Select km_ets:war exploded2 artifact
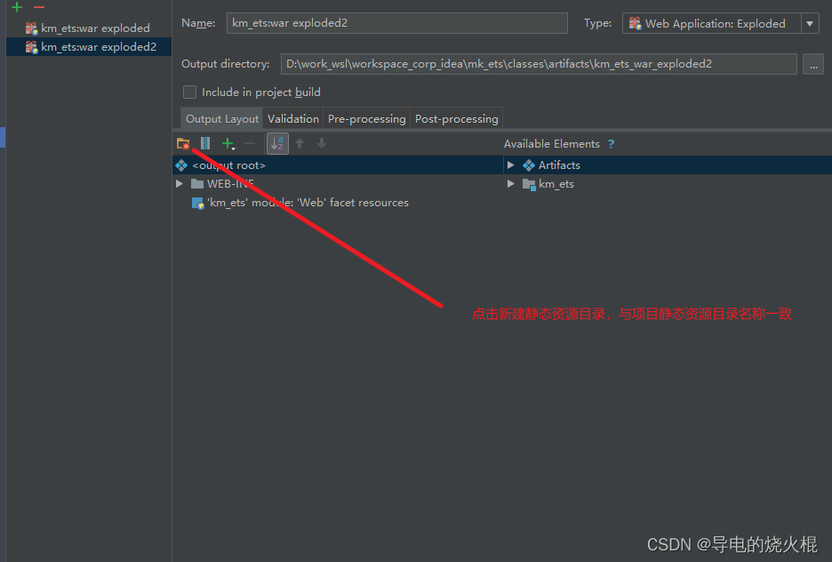The width and height of the screenshot is (832, 562). [89, 47]
